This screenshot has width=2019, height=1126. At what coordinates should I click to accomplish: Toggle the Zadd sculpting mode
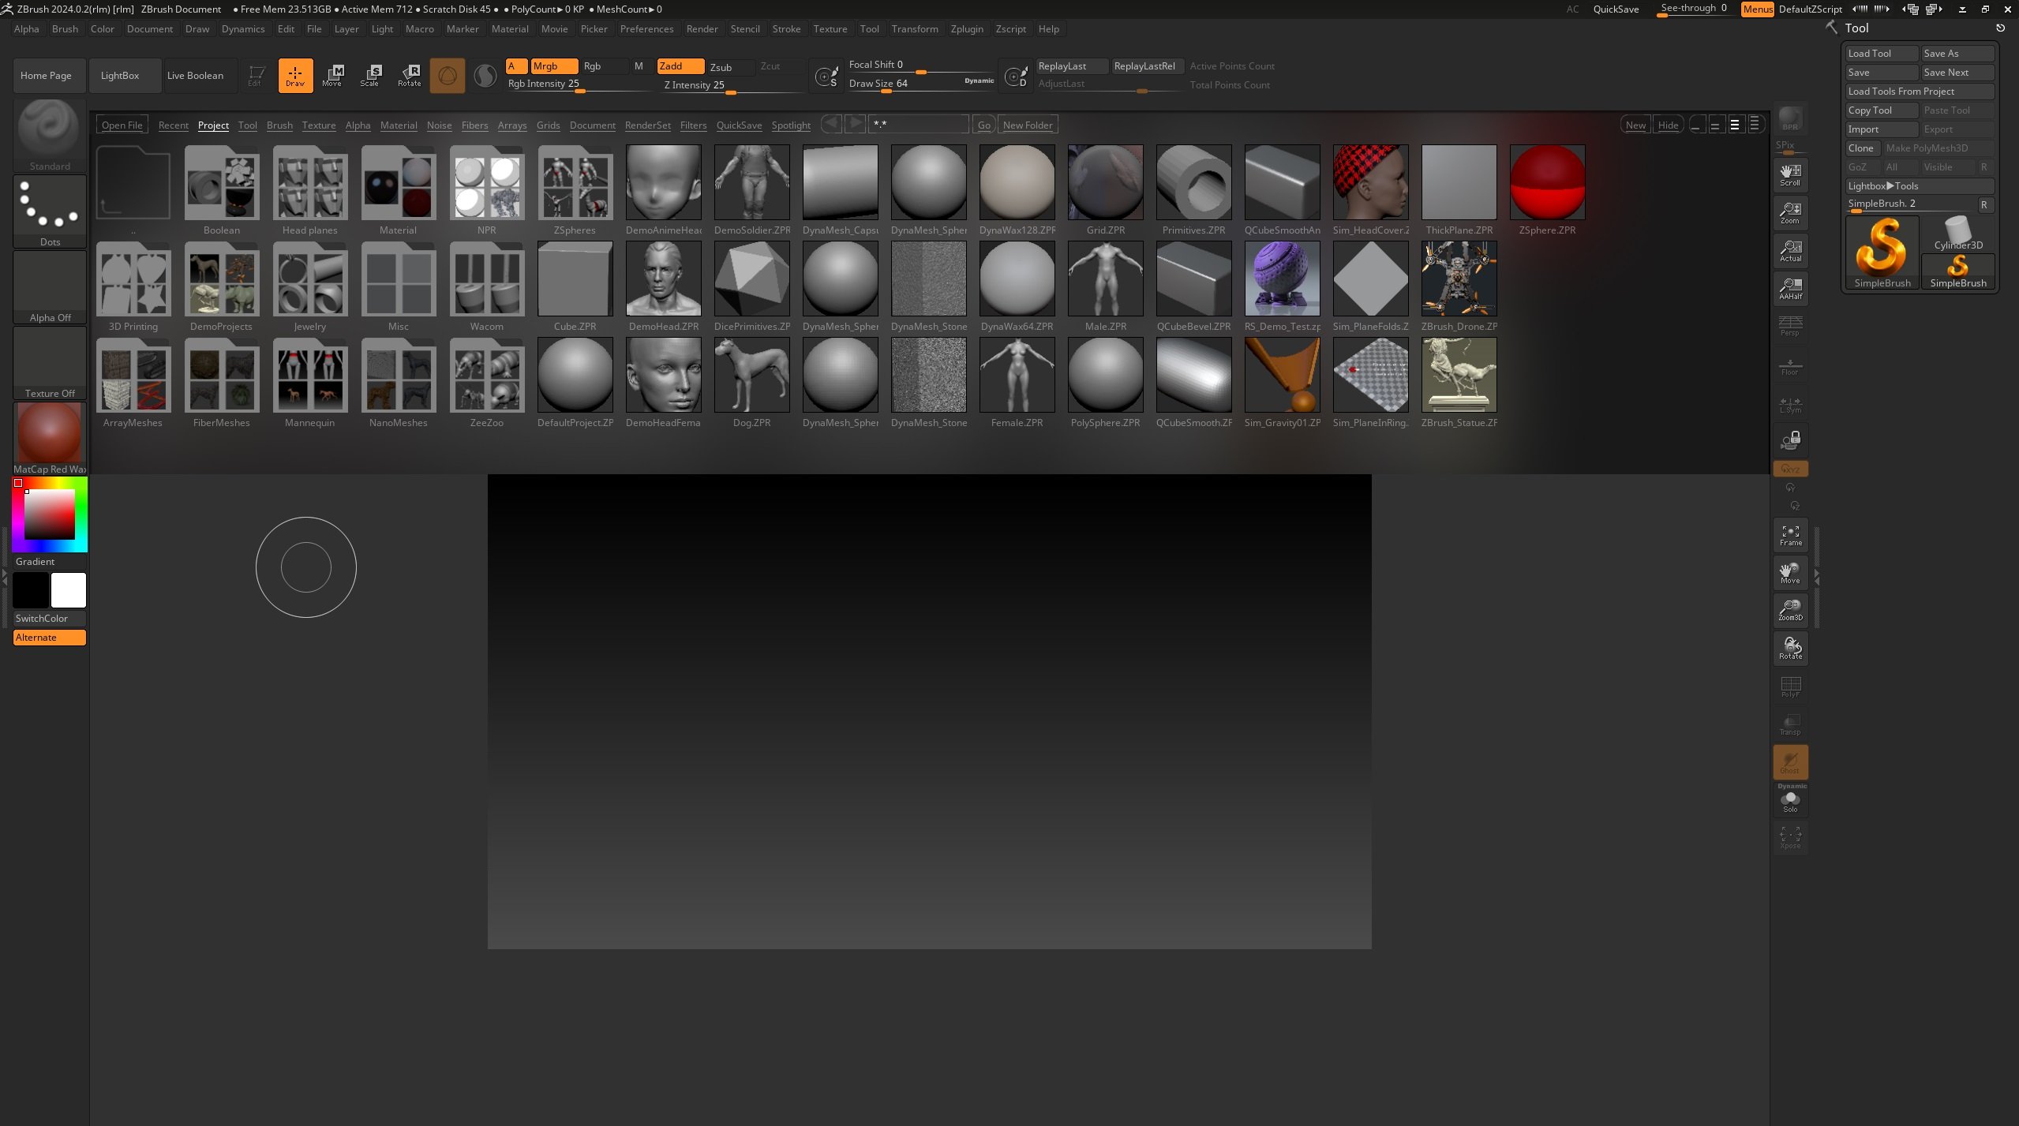[680, 66]
